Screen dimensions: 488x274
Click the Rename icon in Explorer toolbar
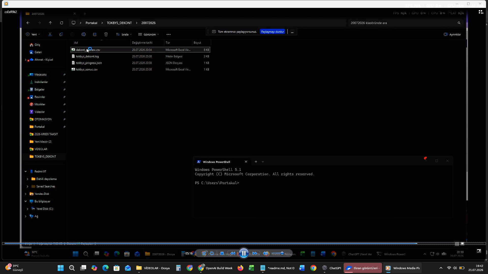click(84, 34)
